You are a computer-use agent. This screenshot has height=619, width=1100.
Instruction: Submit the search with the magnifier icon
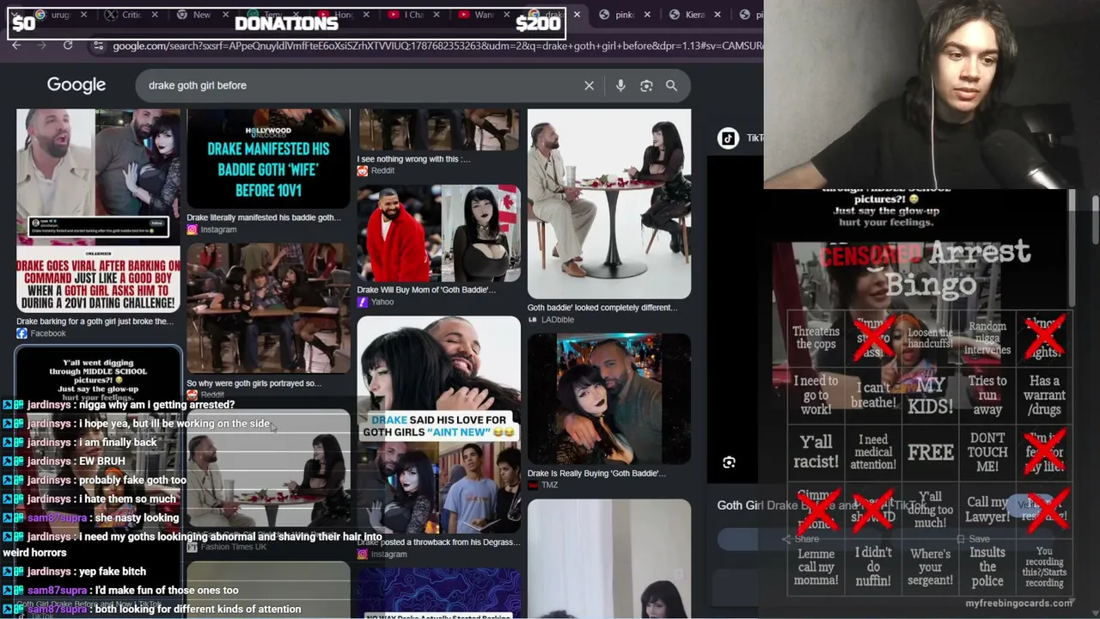click(x=671, y=85)
